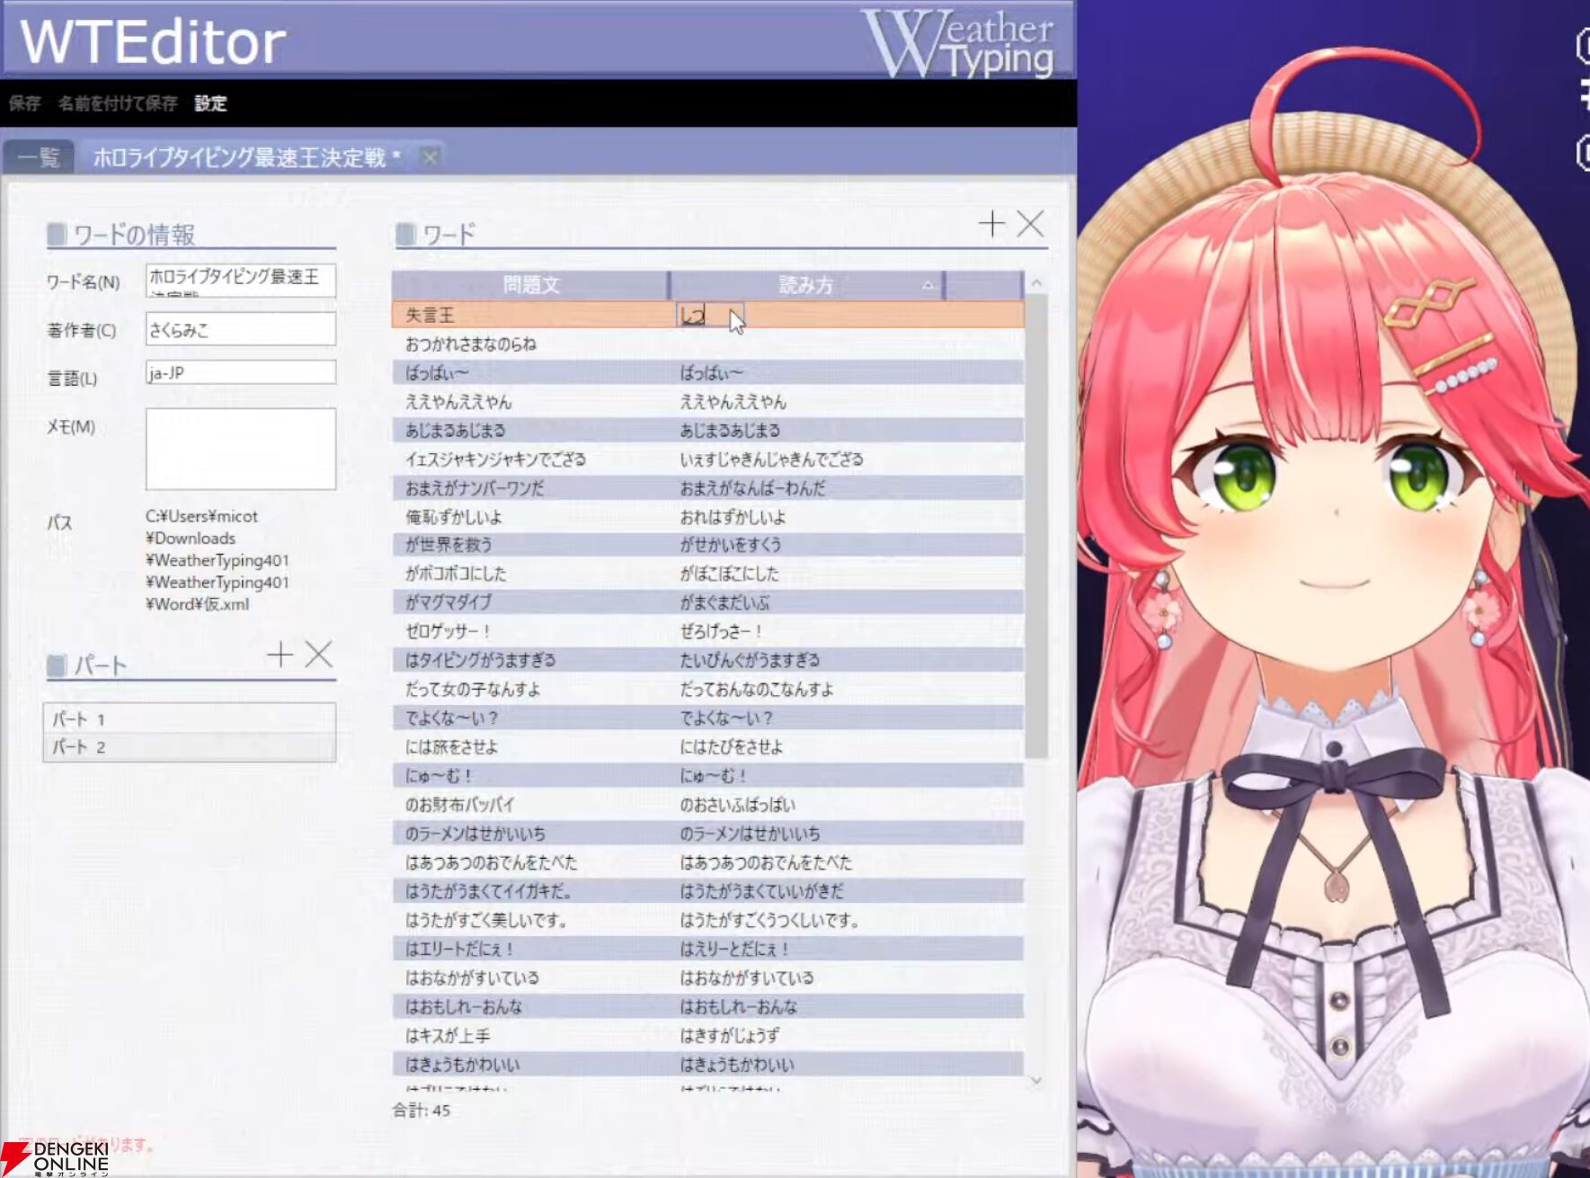Select the あじまるあじまる question cell

pyautogui.click(x=530, y=430)
